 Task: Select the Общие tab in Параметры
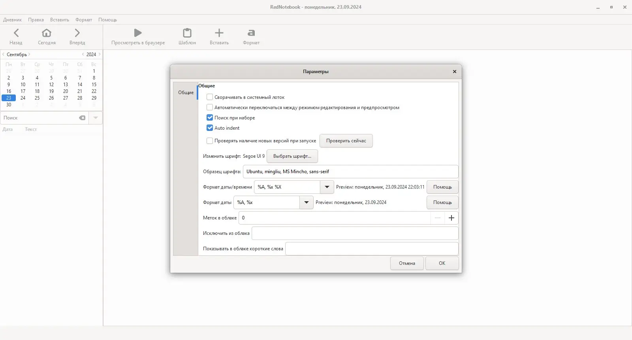pyautogui.click(x=186, y=92)
